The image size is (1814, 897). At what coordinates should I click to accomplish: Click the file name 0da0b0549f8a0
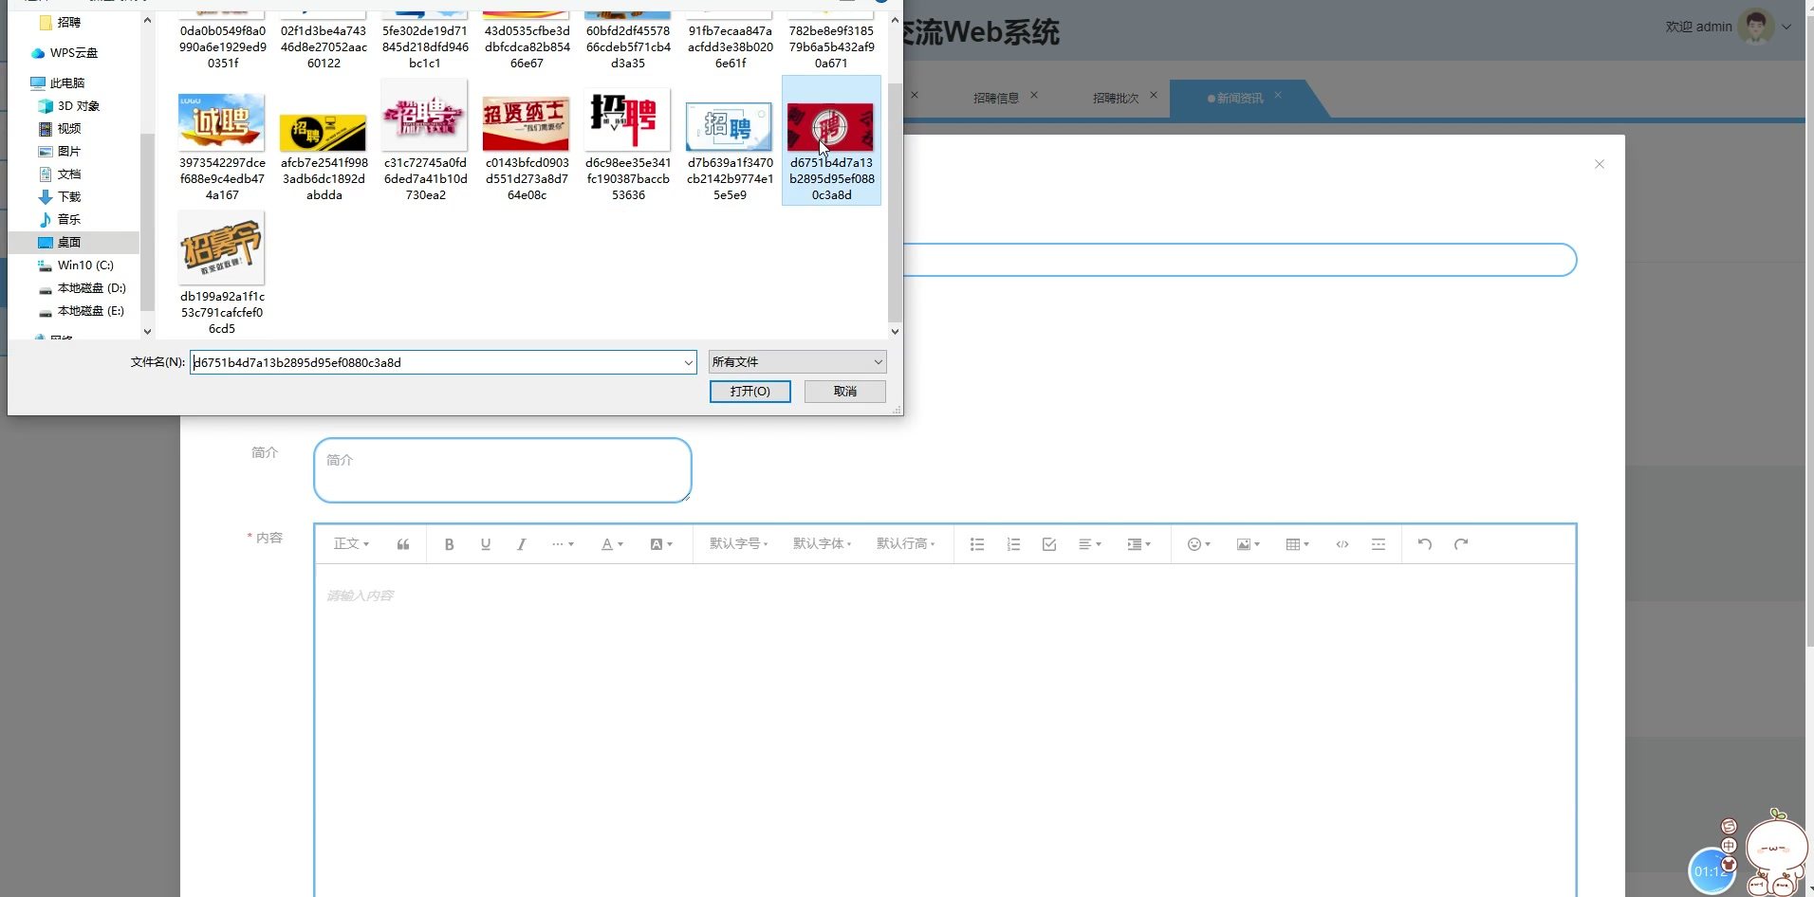223,47
